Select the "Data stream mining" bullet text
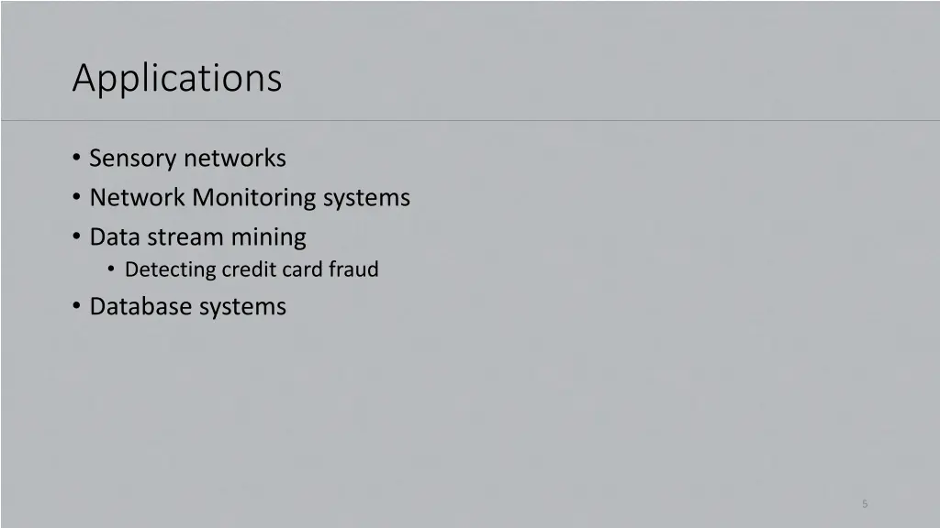The height and width of the screenshot is (528, 940). (197, 237)
